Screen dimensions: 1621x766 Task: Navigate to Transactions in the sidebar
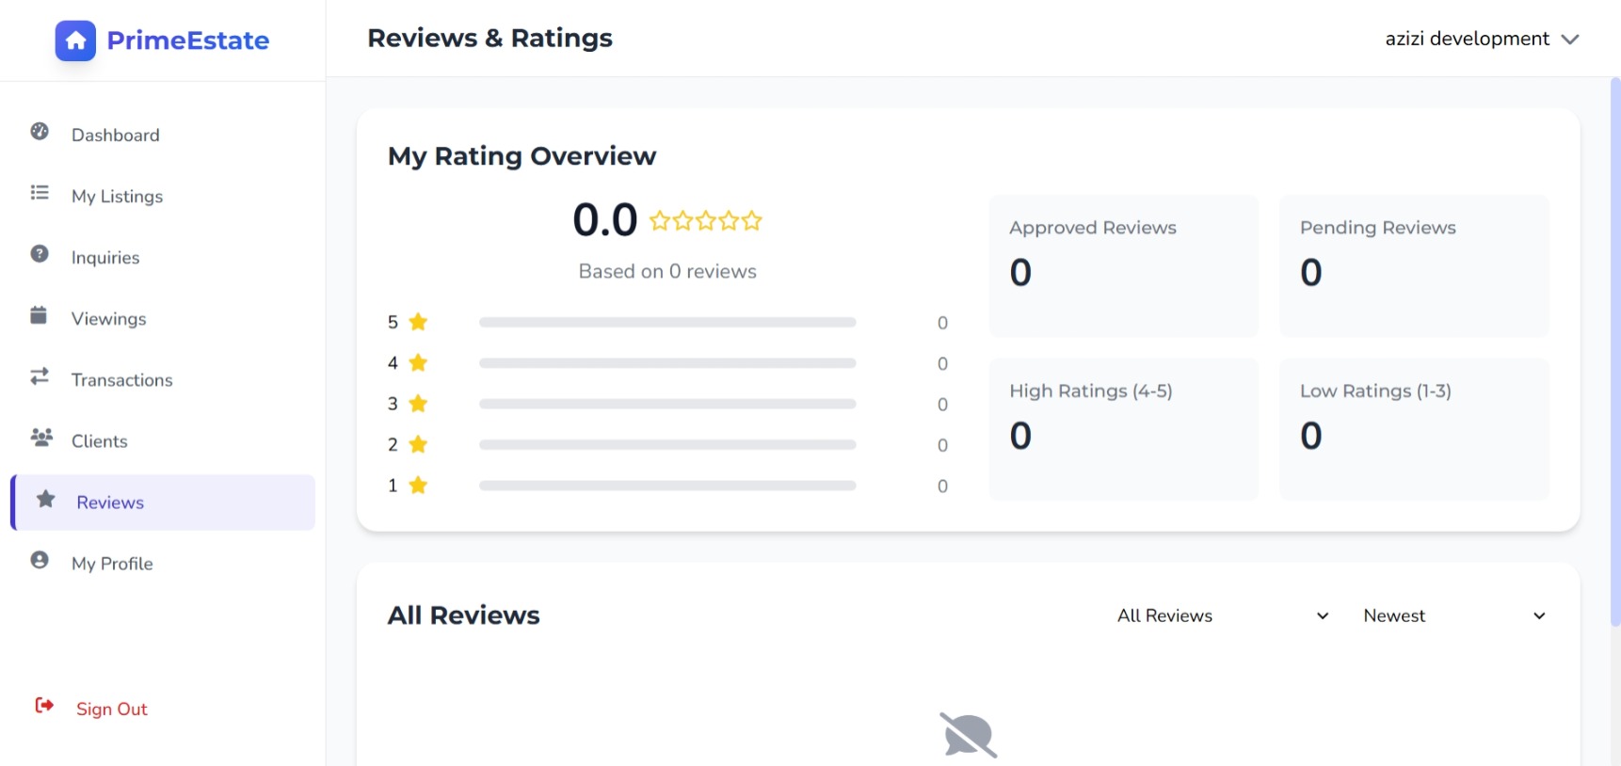click(122, 380)
